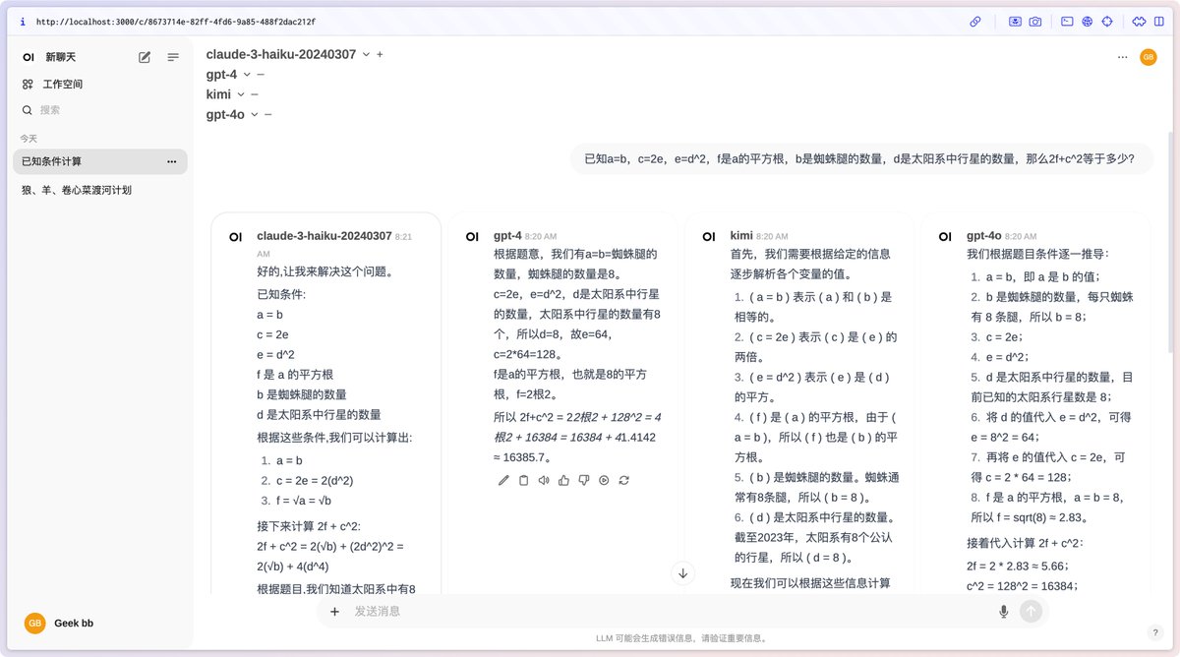Viewport: 1180px width, 657px height.
Task: Expand the gpt-4o model dropdown
Action: (x=255, y=114)
